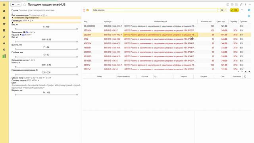
Task: Toggle Черный color filter
Action: [x=28, y=88]
